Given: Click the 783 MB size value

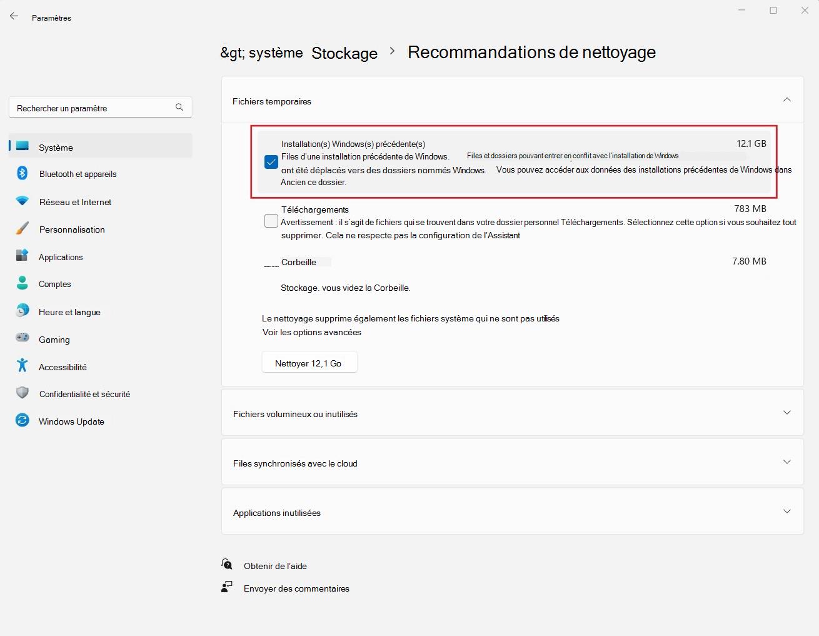Looking at the screenshot, I should point(750,209).
